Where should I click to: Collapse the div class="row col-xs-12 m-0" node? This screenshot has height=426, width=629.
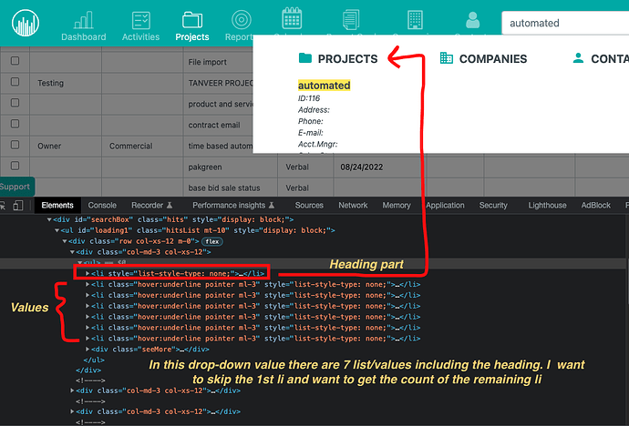[65, 241]
